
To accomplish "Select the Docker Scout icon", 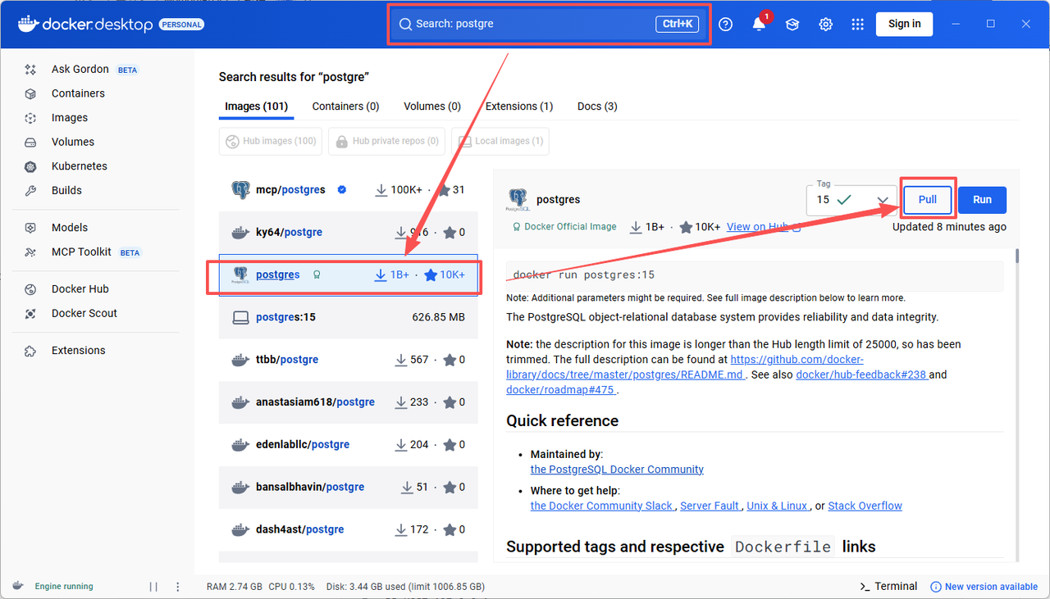I will tap(30, 313).
